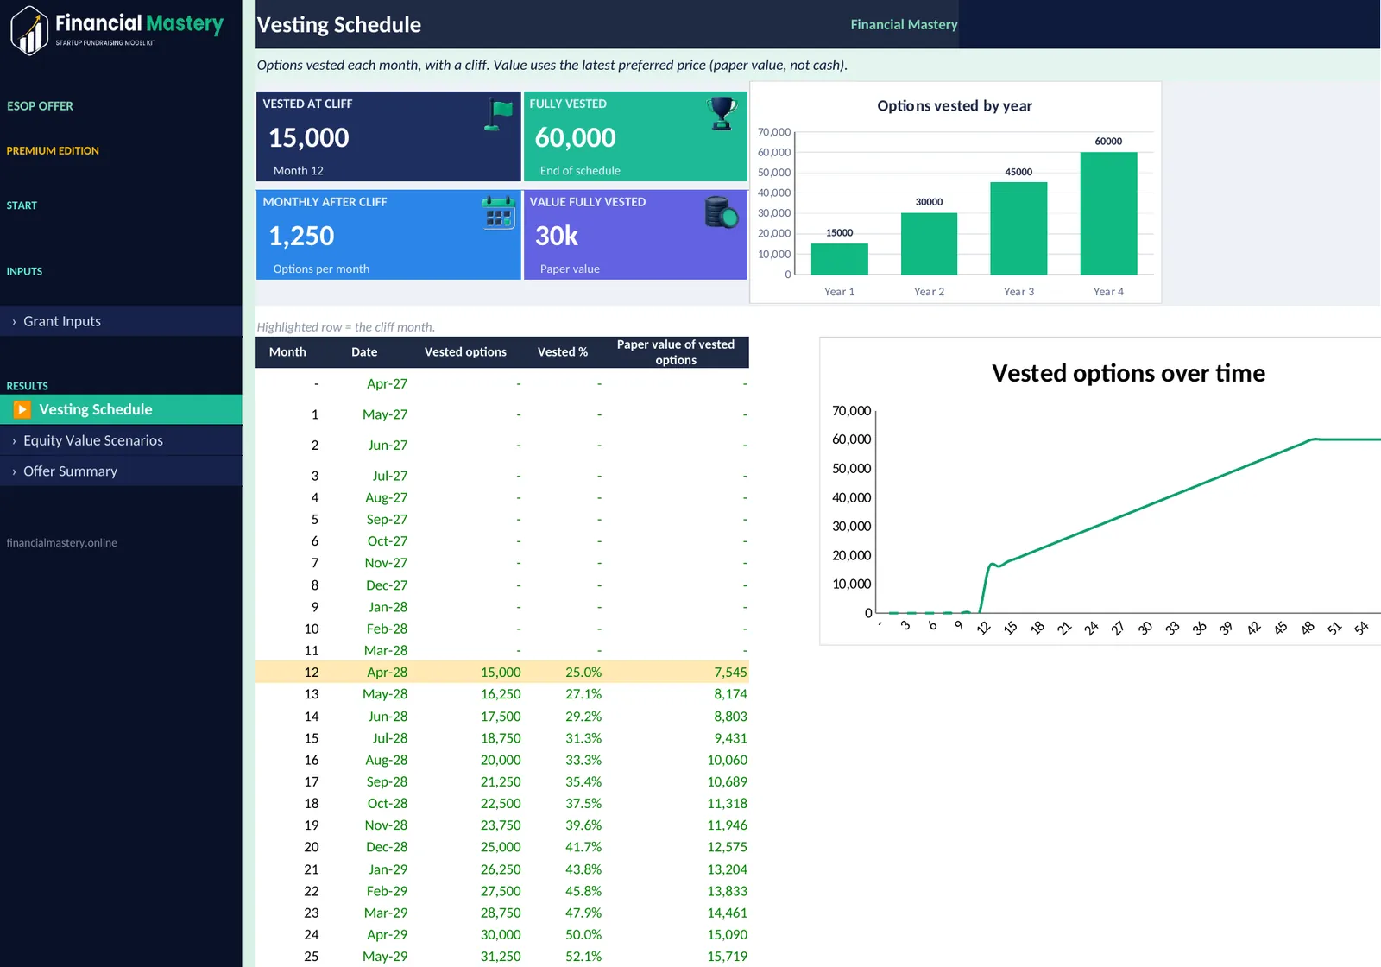Image resolution: width=1381 pixels, height=967 pixels.
Task: Click the coin stack icon on Value Fully Vested card
Action: pyautogui.click(x=722, y=212)
